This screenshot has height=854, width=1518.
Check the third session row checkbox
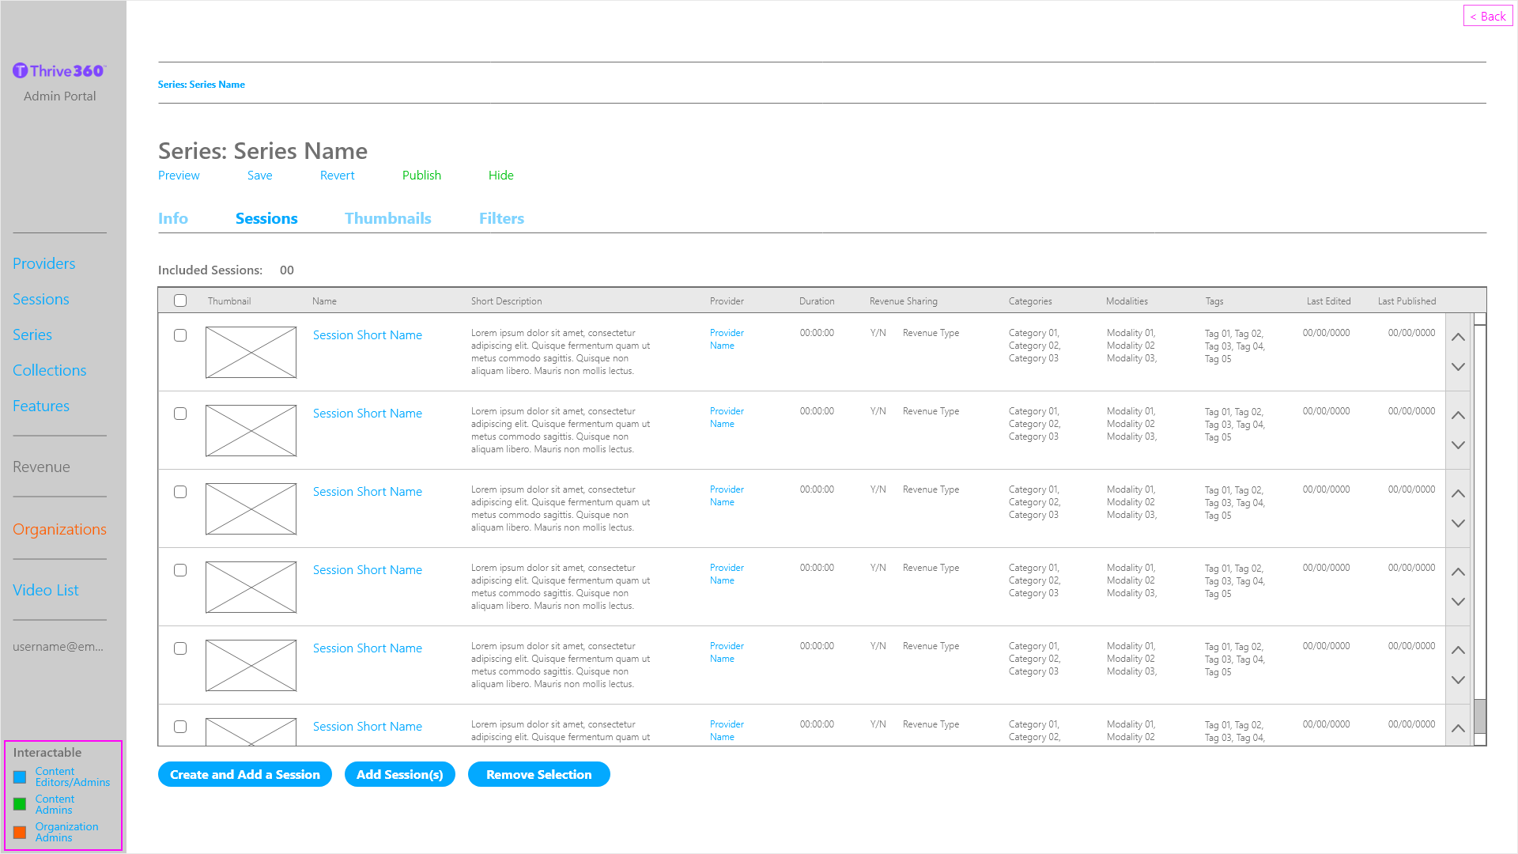click(180, 492)
